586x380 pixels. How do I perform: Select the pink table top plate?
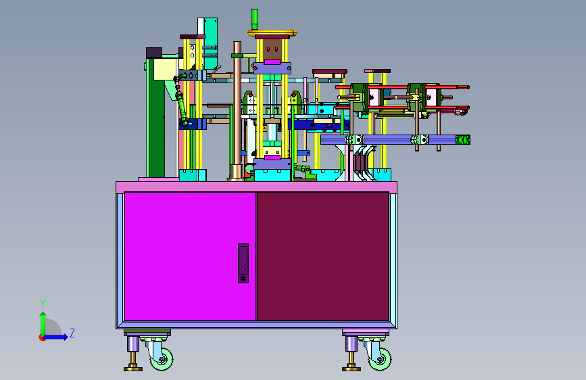256,187
